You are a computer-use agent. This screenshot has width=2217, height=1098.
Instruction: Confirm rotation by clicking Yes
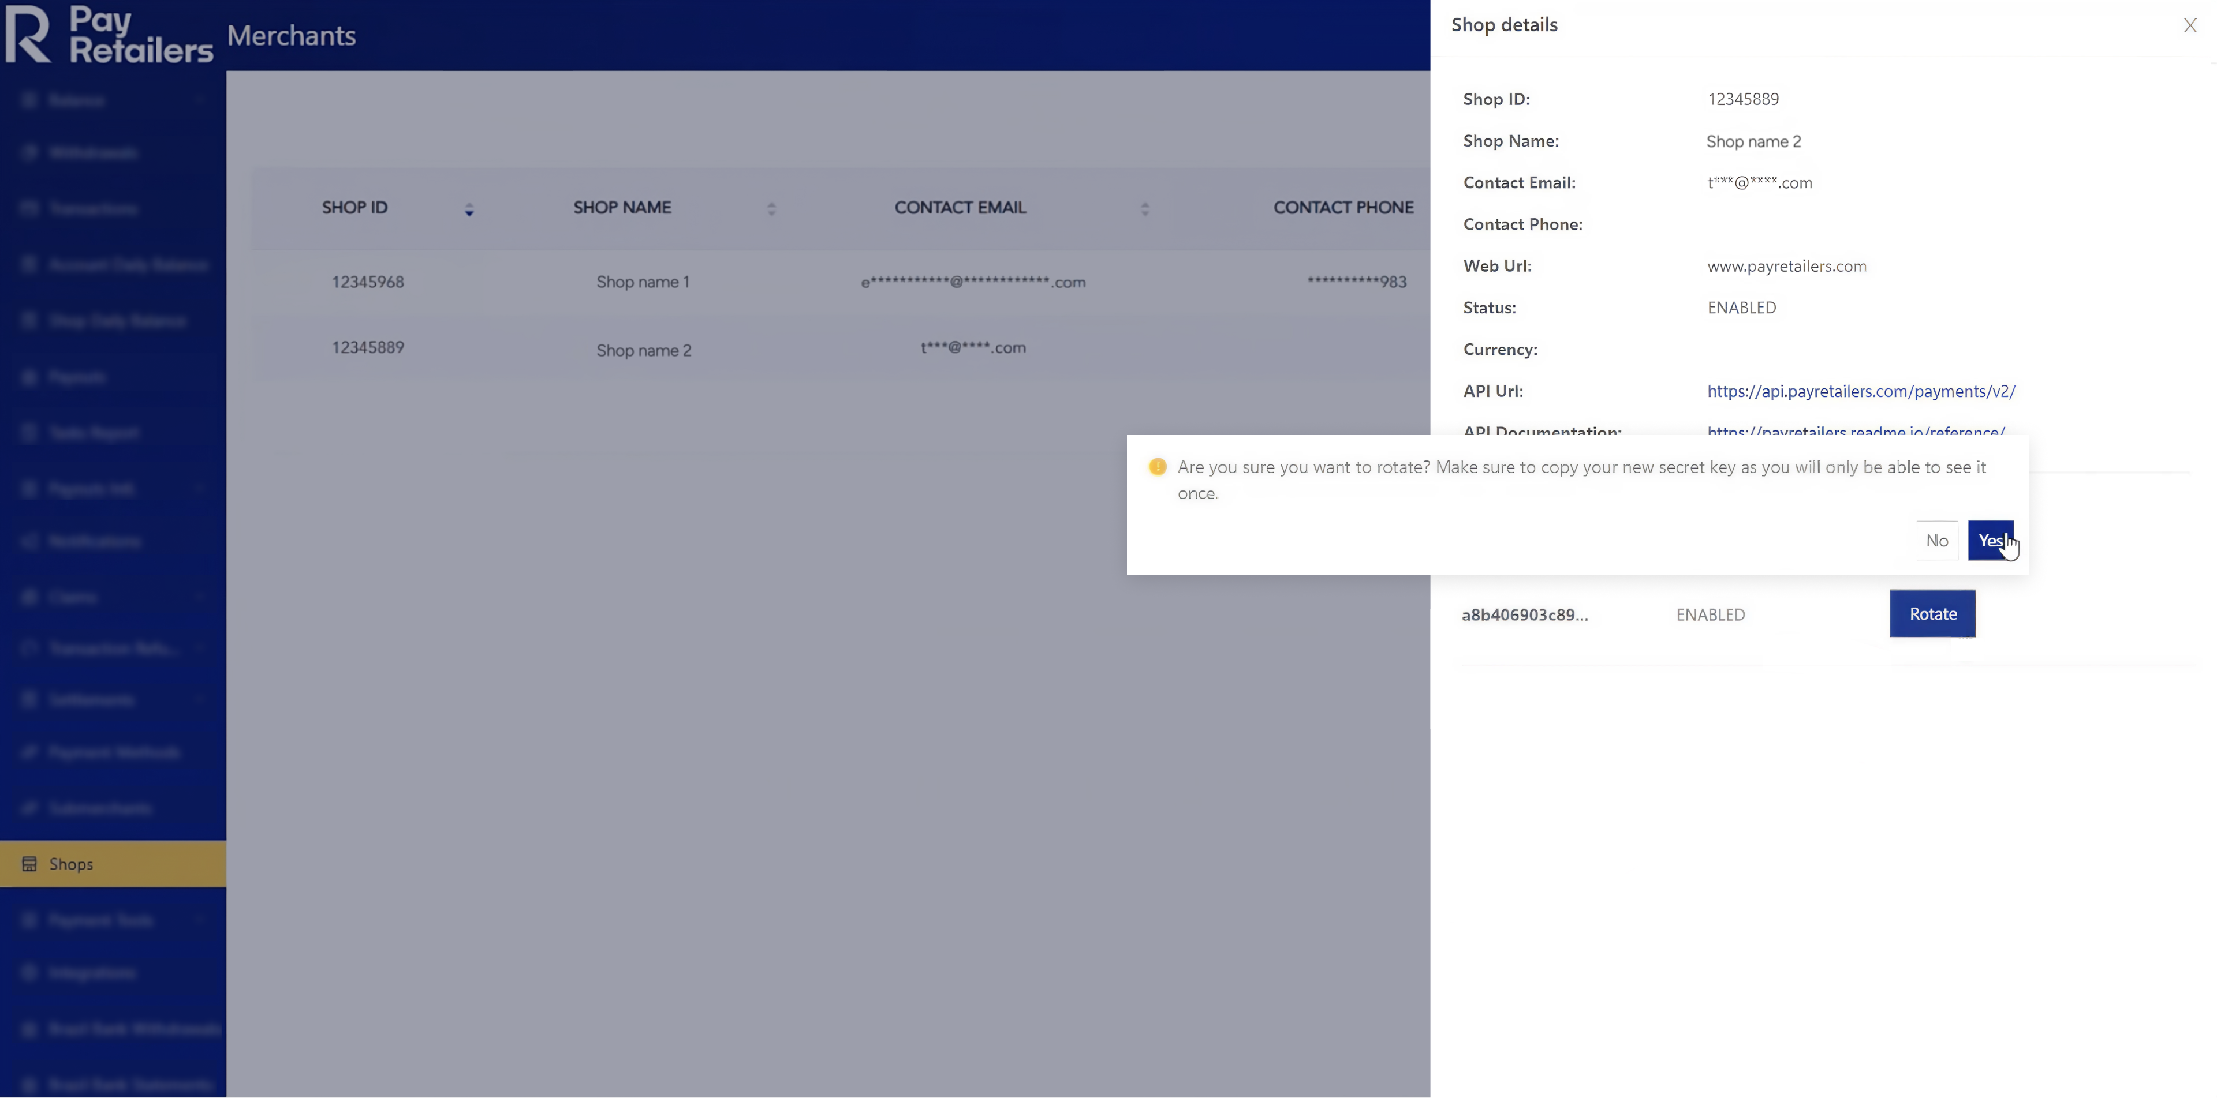[x=1989, y=540]
